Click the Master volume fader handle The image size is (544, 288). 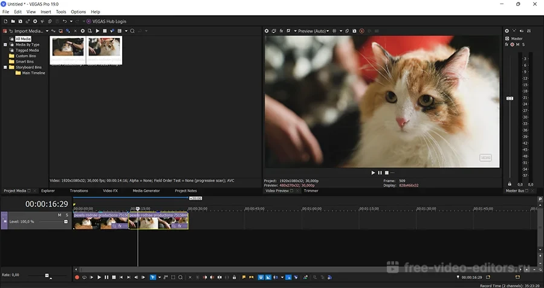pos(510,98)
